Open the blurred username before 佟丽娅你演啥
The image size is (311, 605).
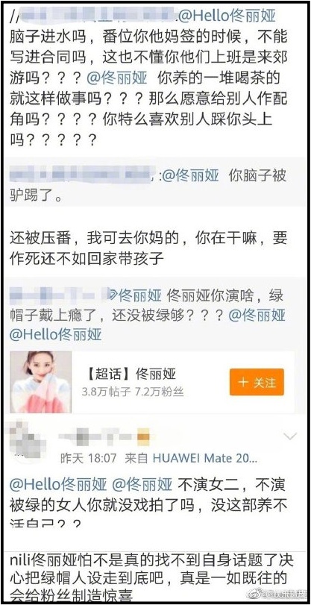point(60,295)
